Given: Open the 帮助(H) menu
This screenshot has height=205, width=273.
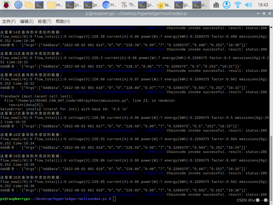Looking at the screenshot, I should tap(63, 21).
